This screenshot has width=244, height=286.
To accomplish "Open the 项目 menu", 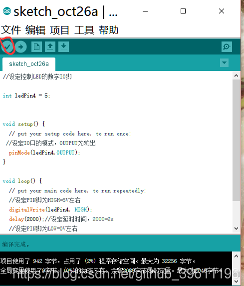I will 60,30.
